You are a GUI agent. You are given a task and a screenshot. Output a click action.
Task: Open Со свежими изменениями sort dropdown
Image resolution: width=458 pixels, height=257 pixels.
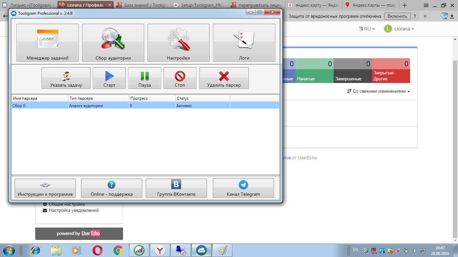(379, 91)
